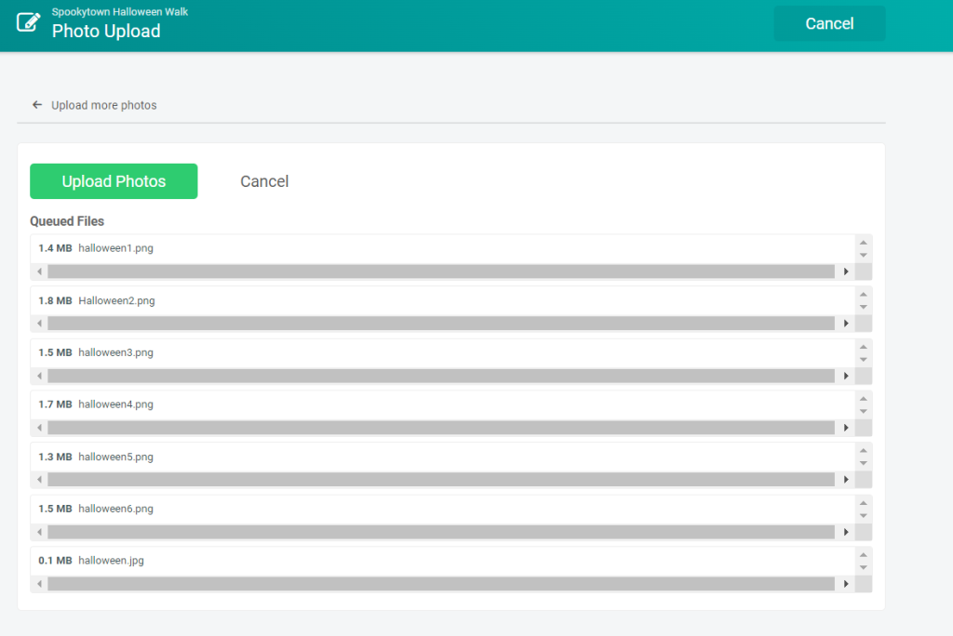Click scroll-right arrow in halloween6.png row
Viewport: 953px width, 636px height.
[846, 532]
